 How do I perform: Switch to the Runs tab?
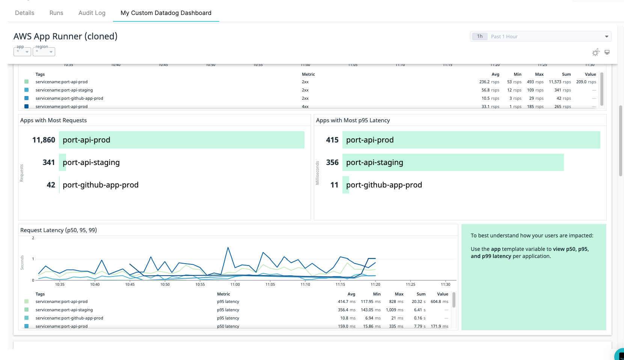(x=56, y=13)
